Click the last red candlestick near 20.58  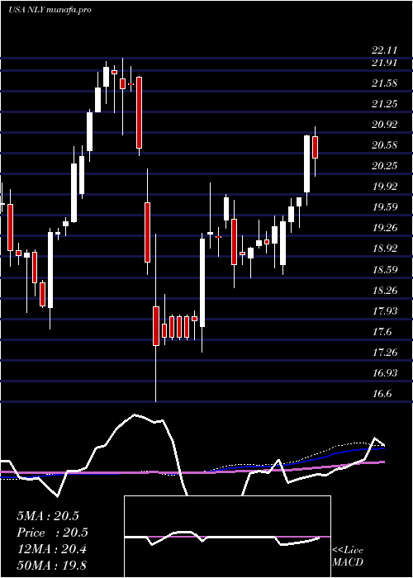(316, 147)
